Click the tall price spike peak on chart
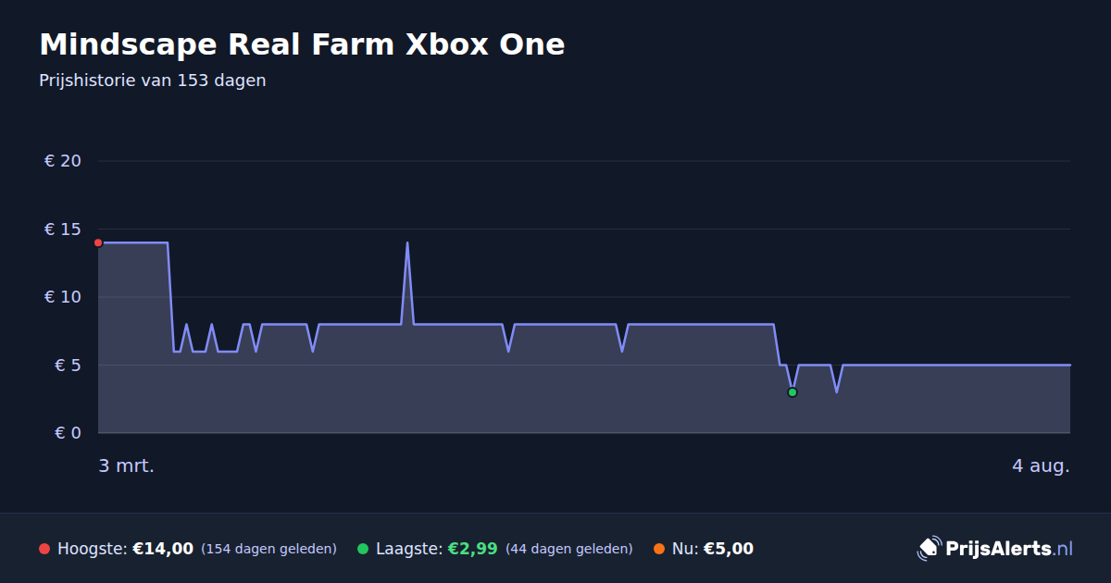This screenshot has height=583, width=1111. pyautogui.click(x=407, y=243)
